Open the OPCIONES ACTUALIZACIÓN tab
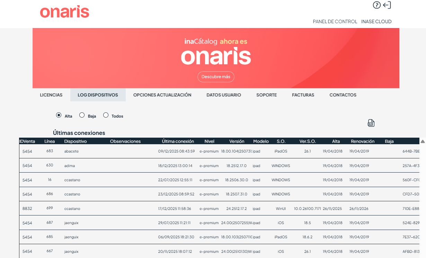The height and width of the screenshot is (258, 426). point(162,95)
